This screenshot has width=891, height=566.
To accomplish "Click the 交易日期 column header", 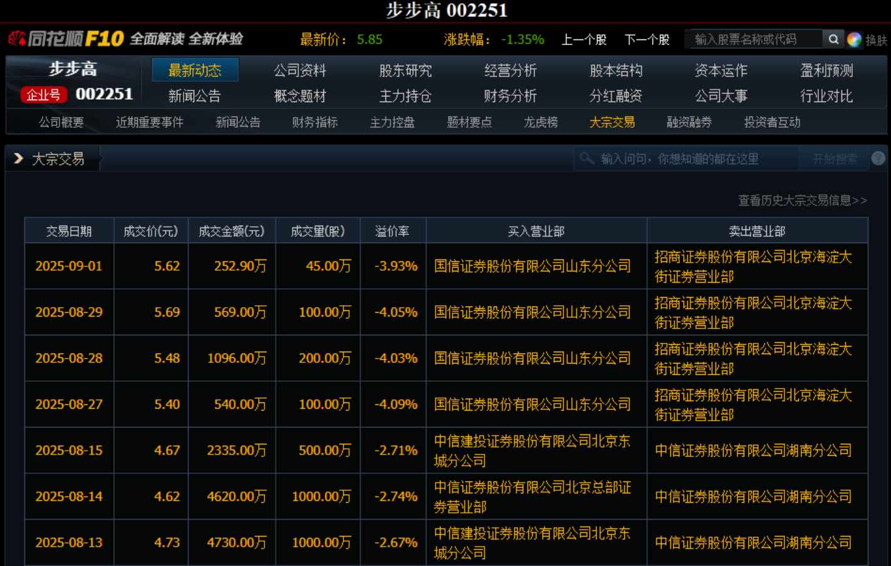I will pos(69,231).
